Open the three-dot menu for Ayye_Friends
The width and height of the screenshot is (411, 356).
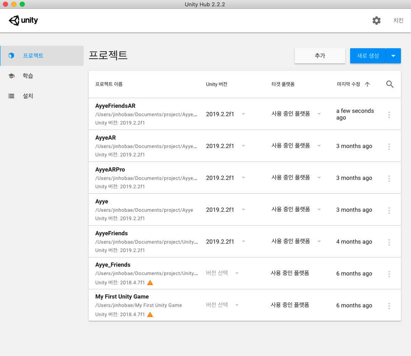pyautogui.click(x=389, y=274)
